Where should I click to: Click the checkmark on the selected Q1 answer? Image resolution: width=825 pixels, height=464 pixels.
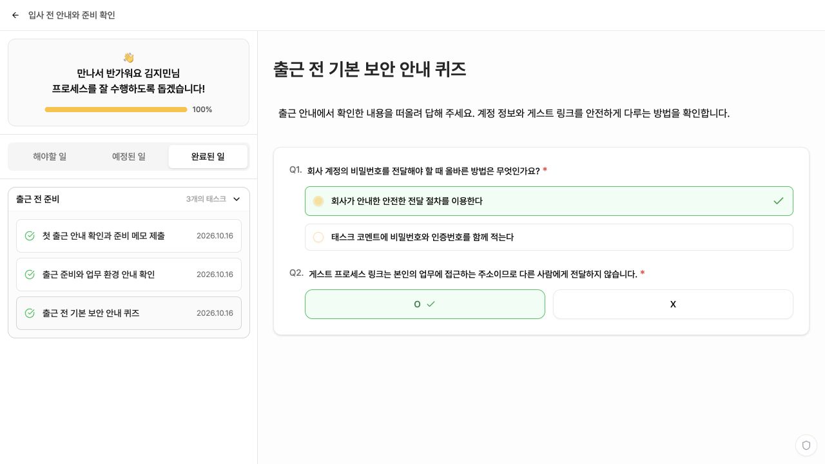(x=778, y=201)
